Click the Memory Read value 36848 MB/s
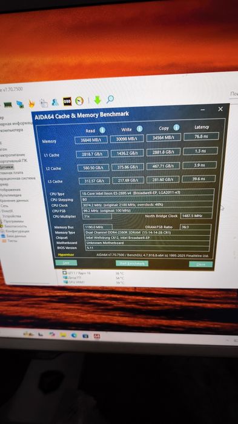 [91, 140]
